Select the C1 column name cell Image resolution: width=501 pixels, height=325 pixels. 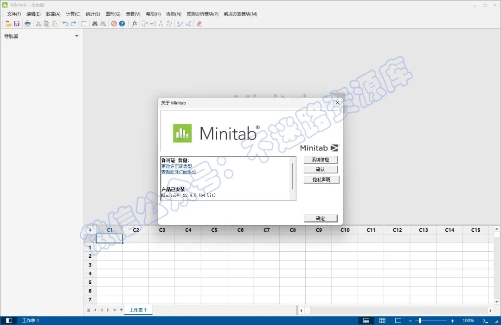[109, 238]
